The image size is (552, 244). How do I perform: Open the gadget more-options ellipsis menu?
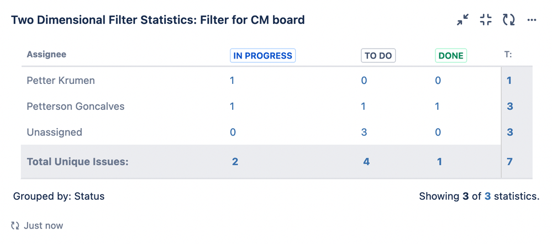click(x=532, y=20)
